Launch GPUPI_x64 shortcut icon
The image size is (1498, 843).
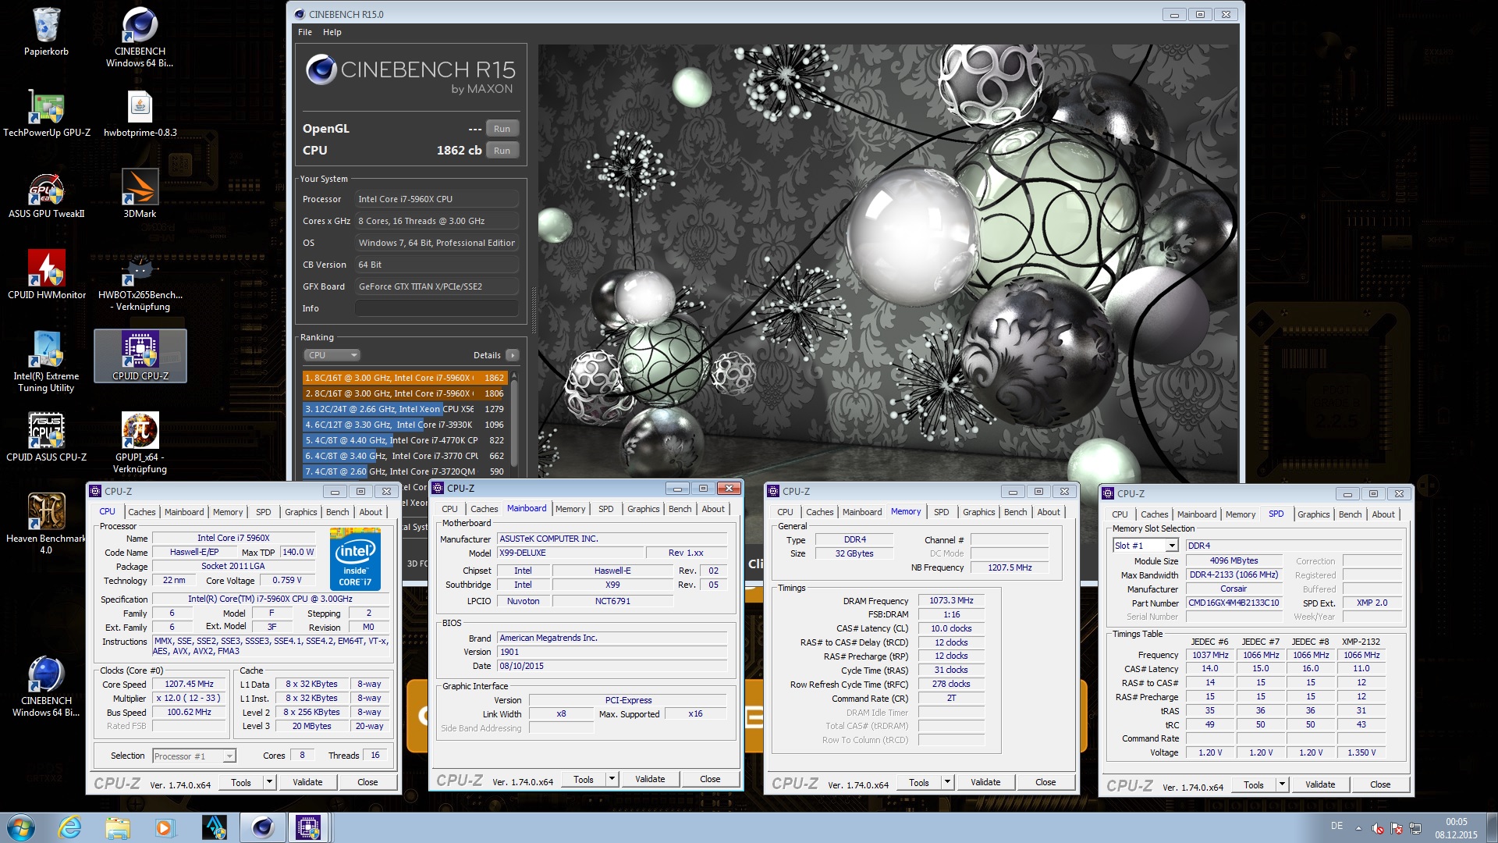[x=140, y=443]
